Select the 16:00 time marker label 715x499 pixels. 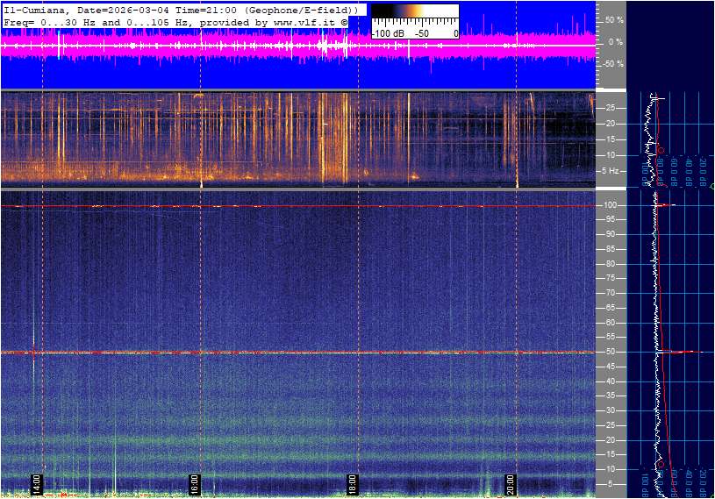pyautogui.click(x=195, y=485)
